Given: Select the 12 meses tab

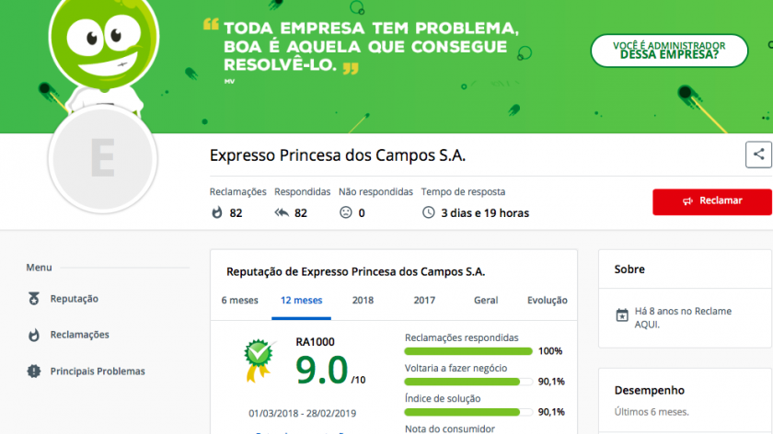Looking at the screenshot, I should pyautogui.click(x=301, y=300).
